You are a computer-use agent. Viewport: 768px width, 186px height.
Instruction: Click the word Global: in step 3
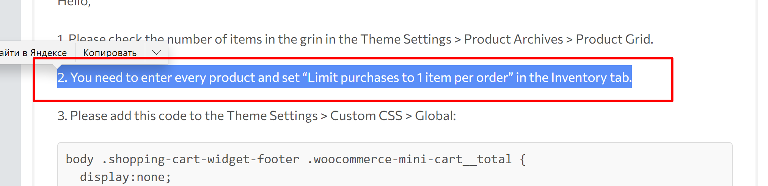click(x=435, y=116)
